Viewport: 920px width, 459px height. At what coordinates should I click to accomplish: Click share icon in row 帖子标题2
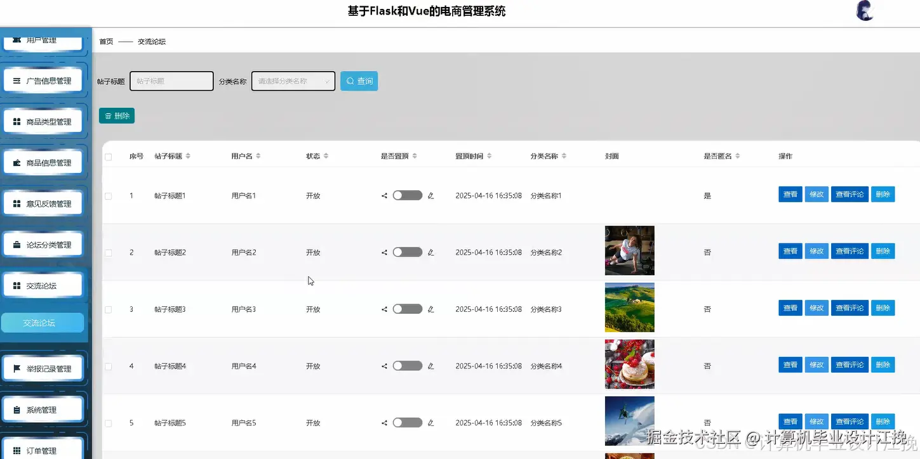coord(384,252)
